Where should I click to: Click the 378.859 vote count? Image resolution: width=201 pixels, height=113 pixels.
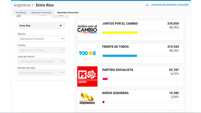(173, 24)
